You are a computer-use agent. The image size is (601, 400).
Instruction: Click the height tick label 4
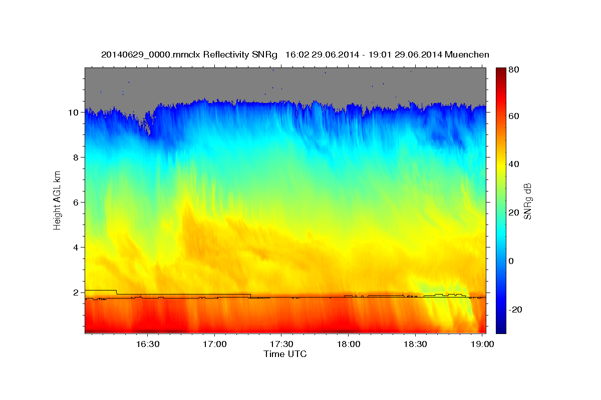(x=77, y=247)
